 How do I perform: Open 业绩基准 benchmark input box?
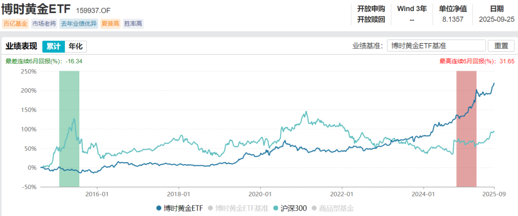(436, 46)
